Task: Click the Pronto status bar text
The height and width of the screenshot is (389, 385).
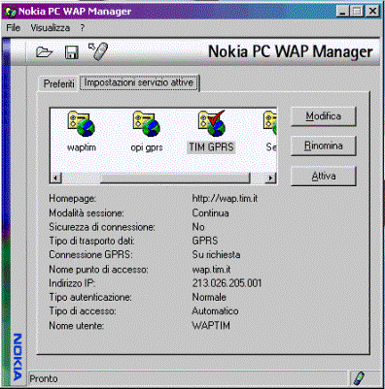Action: [x=44, y=378]
